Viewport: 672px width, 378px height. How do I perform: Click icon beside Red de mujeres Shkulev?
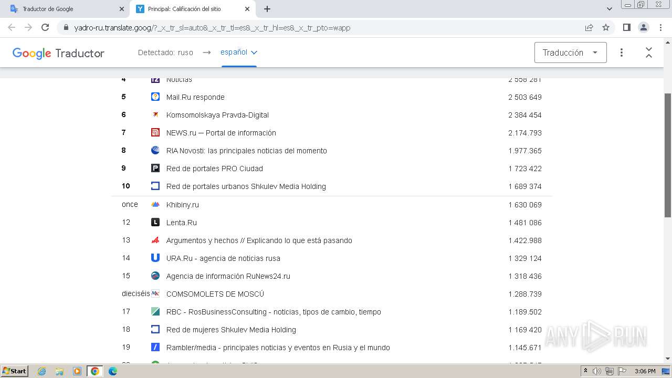(x=155, y=329)
